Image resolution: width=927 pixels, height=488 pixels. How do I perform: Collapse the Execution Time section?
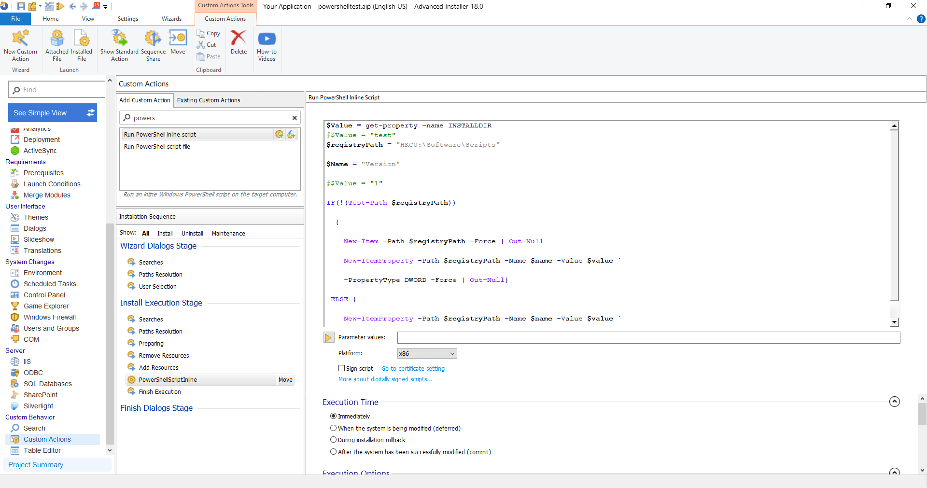point(894,401)
